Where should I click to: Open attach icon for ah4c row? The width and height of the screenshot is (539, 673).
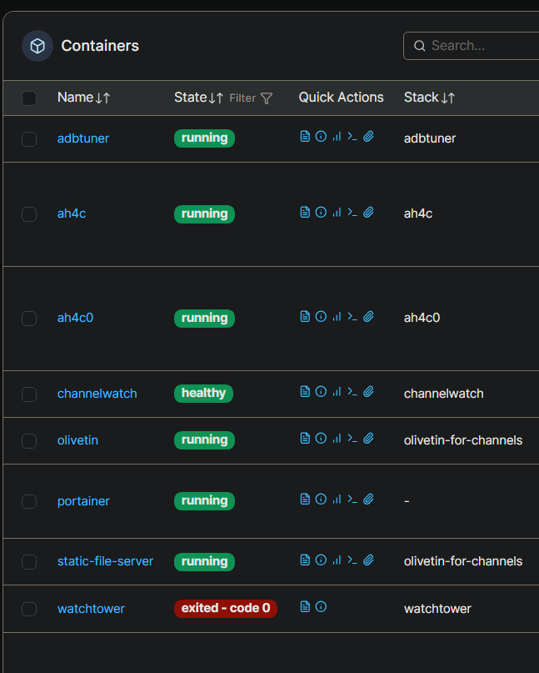[368, 212]
